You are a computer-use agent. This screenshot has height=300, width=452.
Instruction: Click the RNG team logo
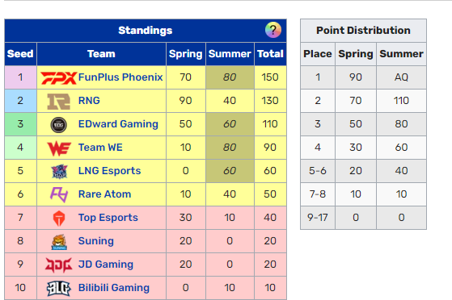59,102
